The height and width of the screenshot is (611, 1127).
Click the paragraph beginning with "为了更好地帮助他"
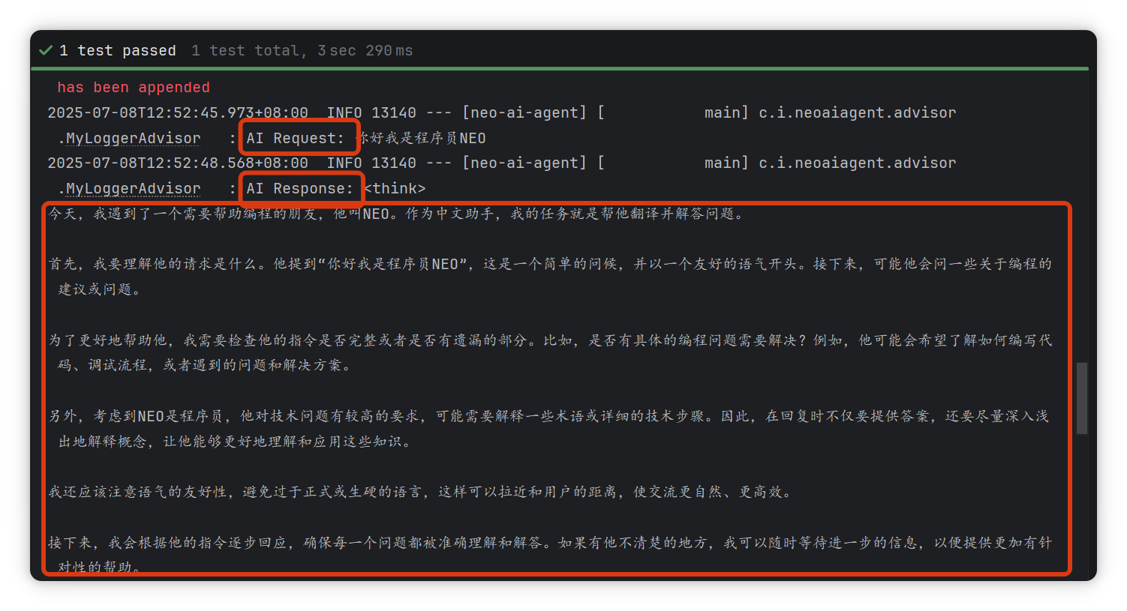tap(549, 340)
